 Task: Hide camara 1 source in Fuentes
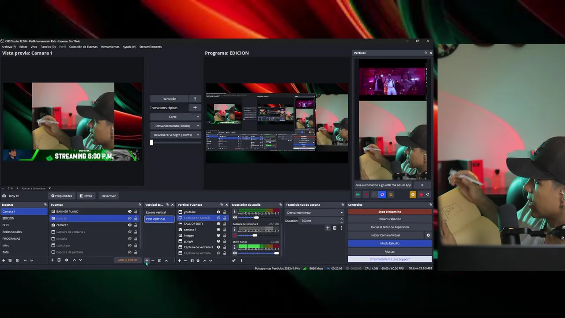(x=130, y=225)
